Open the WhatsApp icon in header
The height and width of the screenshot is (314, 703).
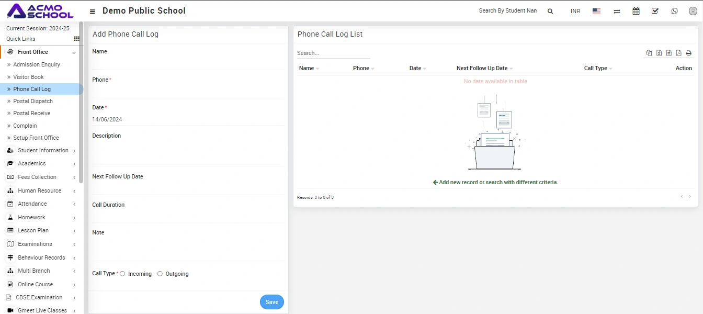tap(674, 11)
